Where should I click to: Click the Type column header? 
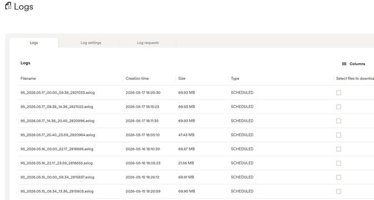(235, 79)
